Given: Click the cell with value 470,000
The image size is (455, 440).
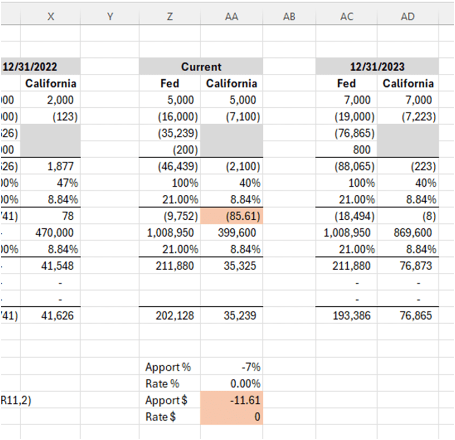Looking at the screenshot, I should 50,232.
